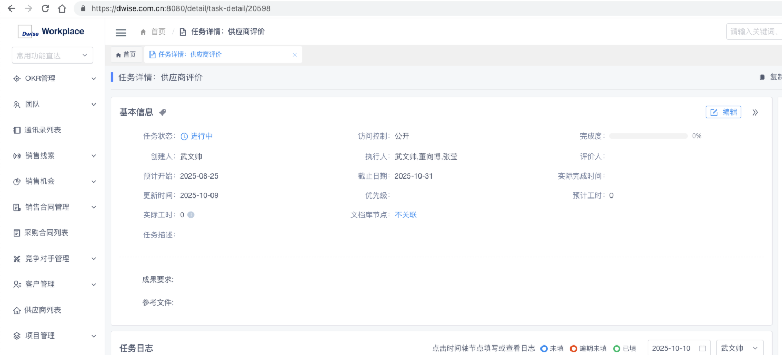The width and height of the screenshot is (782, 355).
Task: Click the 完成度 progress bar
Action: coord(648,136)
